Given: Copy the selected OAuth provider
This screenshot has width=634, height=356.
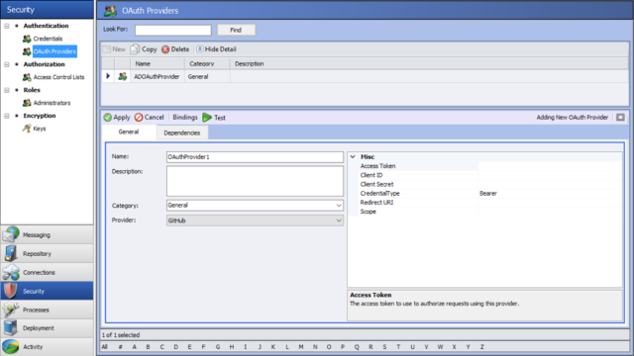Looking at the screenshot, I should (x=144, y=49).
